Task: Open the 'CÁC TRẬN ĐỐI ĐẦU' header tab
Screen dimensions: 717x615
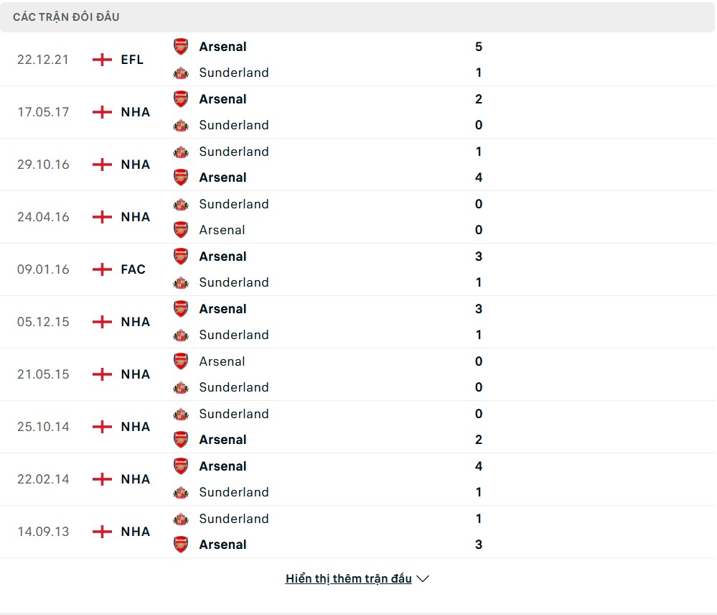Action: click(66, 17)
